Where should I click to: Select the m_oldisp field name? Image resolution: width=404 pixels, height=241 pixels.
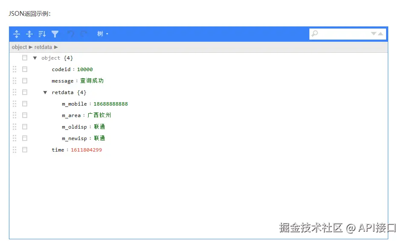pos(75,127)
